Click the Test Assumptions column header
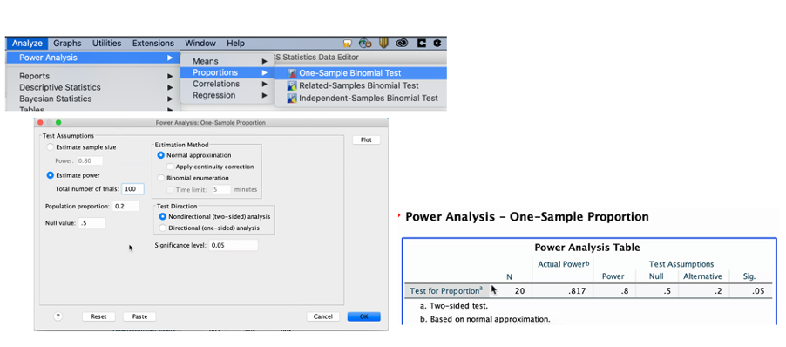786x347 pixels. [681, 264]
